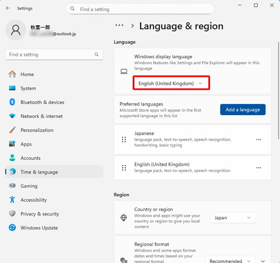Screen dimensions: 280x263
Task: Open Windows Update page
Action: (54, 227)
